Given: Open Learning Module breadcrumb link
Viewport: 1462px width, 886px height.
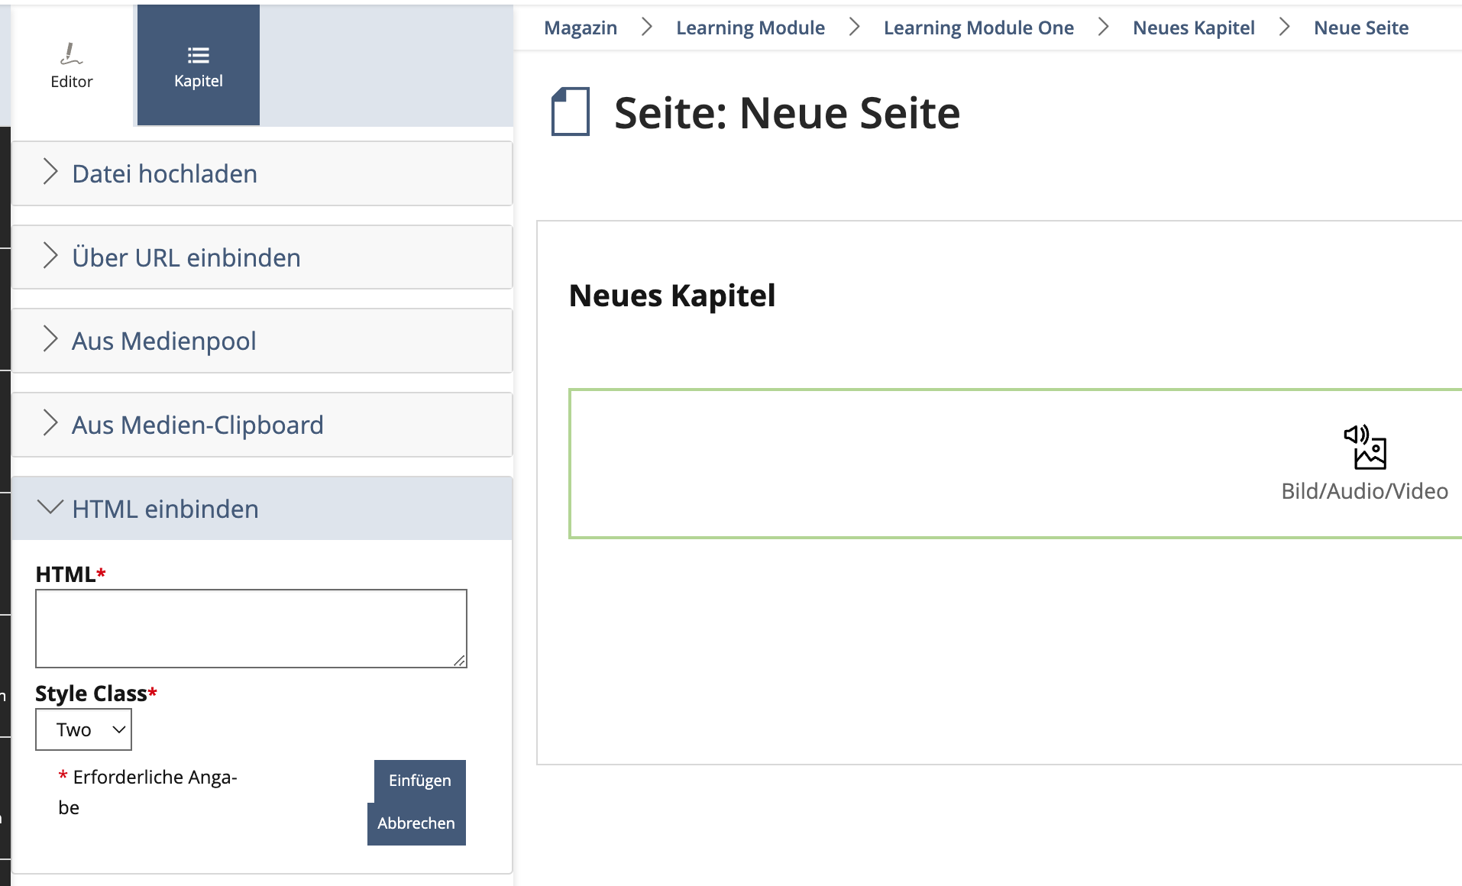Looking at the screenshot, I should point(750,28).
